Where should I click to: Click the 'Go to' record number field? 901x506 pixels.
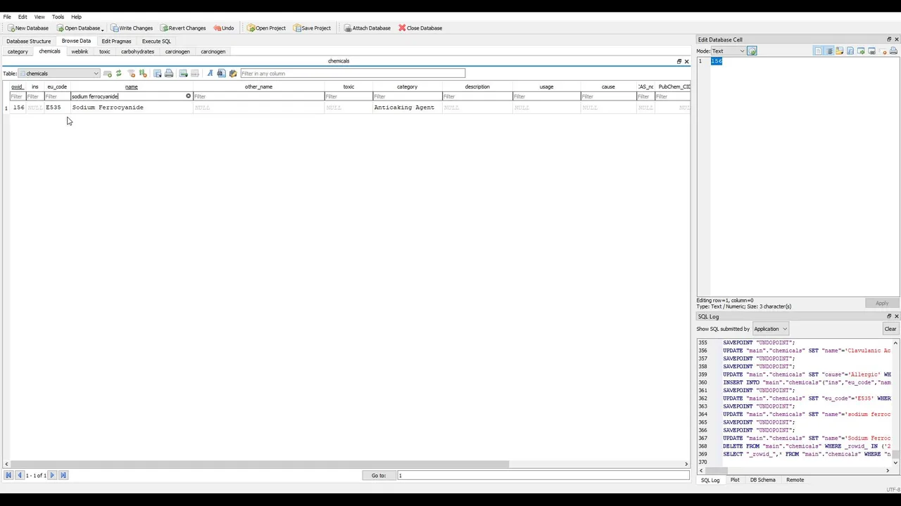pos(543,475)
